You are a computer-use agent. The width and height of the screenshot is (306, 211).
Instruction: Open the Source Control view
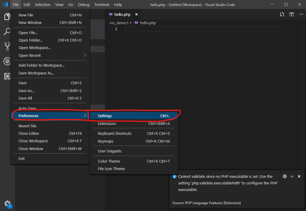[7, 46]
